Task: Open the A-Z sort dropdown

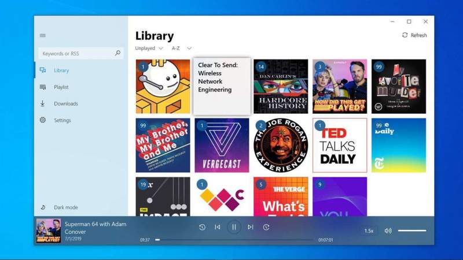Action: pyautogui.click(x=181, y=48)
